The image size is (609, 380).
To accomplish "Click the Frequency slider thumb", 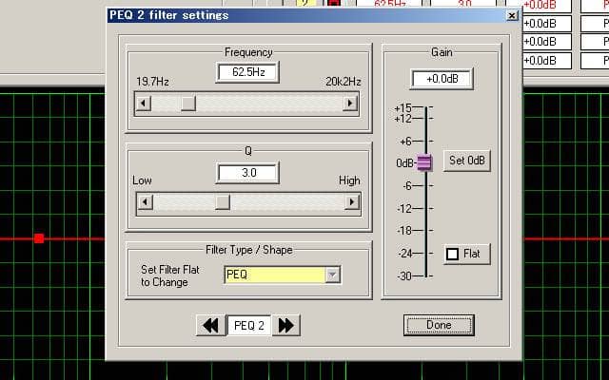I will pyautogui.click(x=188, y=104).
